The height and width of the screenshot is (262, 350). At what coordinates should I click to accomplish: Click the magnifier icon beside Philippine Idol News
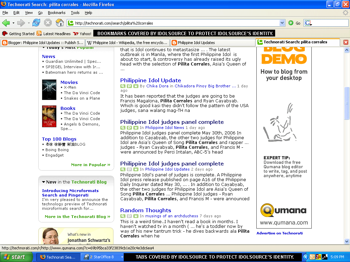pyautogui.click(x=123, y=128)
